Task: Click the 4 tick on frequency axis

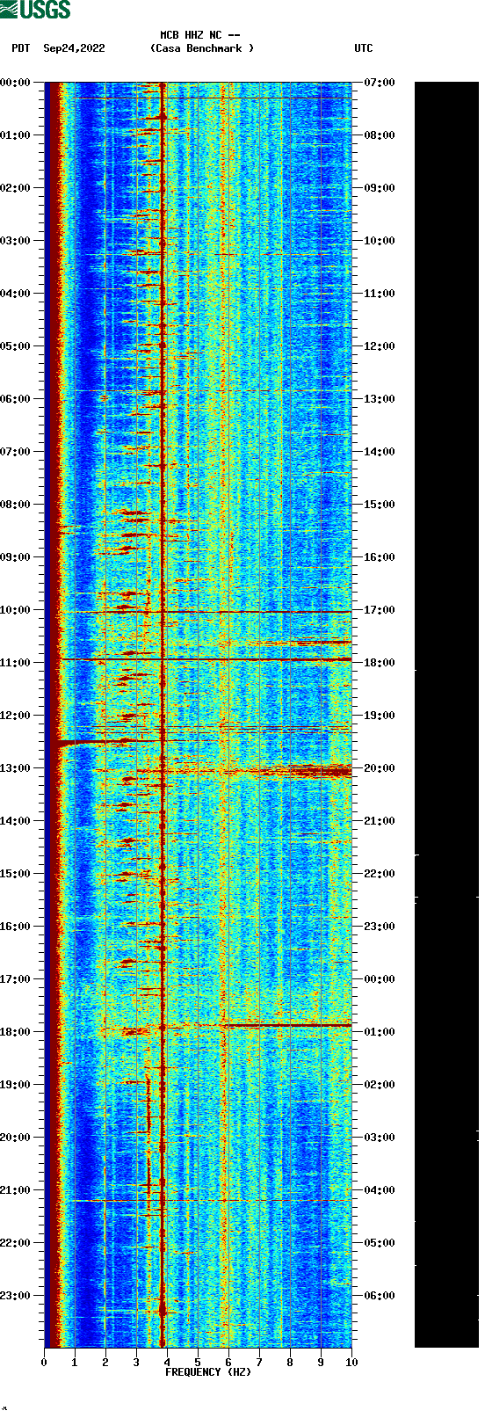Action: click(x=167, y=1363)
